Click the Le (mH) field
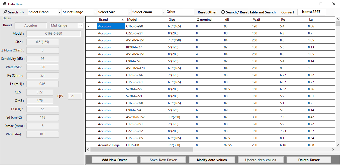Screen dimensions: 340x165 click(43, 84)
